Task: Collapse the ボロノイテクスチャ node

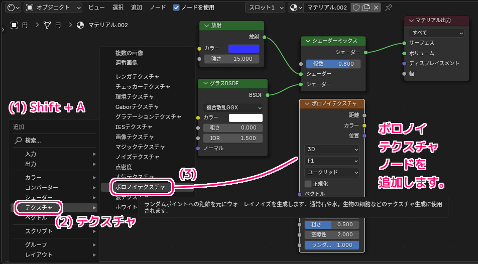Action: (x=307, y=104)
